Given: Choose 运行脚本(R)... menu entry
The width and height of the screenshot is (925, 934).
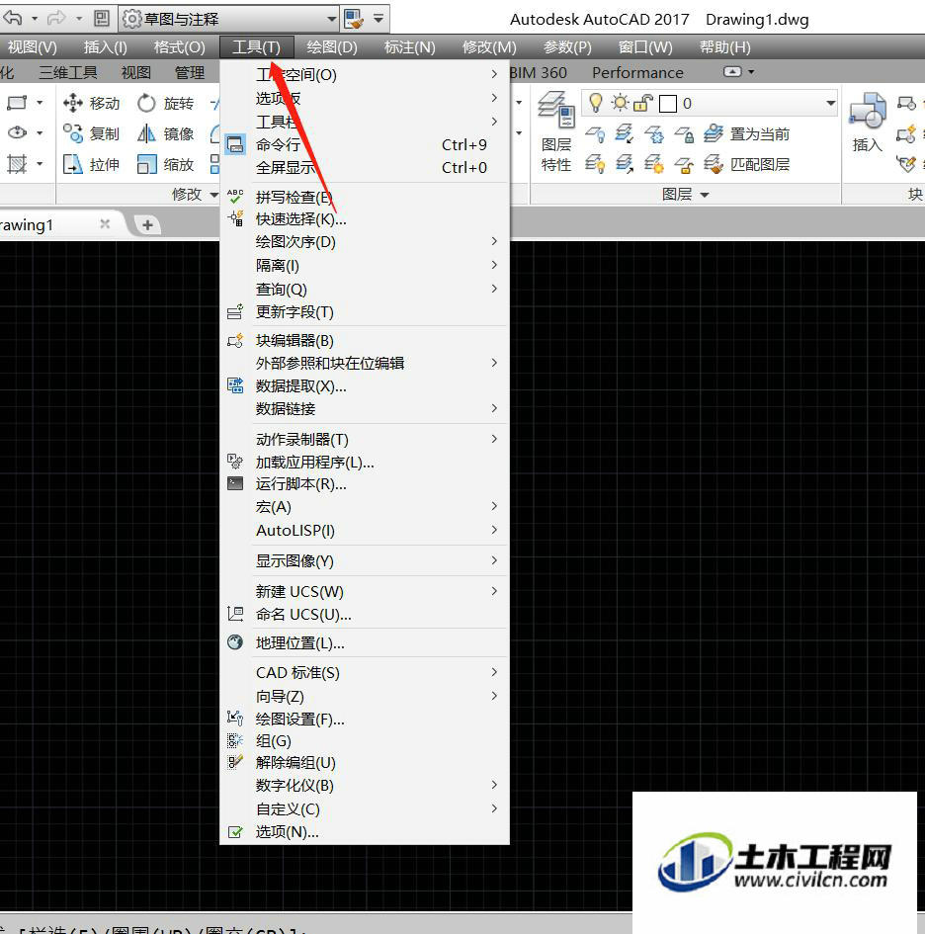Looking at the screenshot, I should coord(365,483).
